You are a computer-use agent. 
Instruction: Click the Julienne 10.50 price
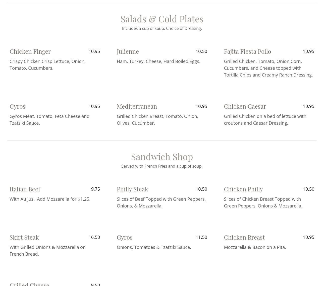pos(201,51)
